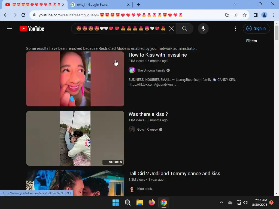The image size is (279, 209).
Task: Clear the YouTube search query
Action: tap(172, 28)
